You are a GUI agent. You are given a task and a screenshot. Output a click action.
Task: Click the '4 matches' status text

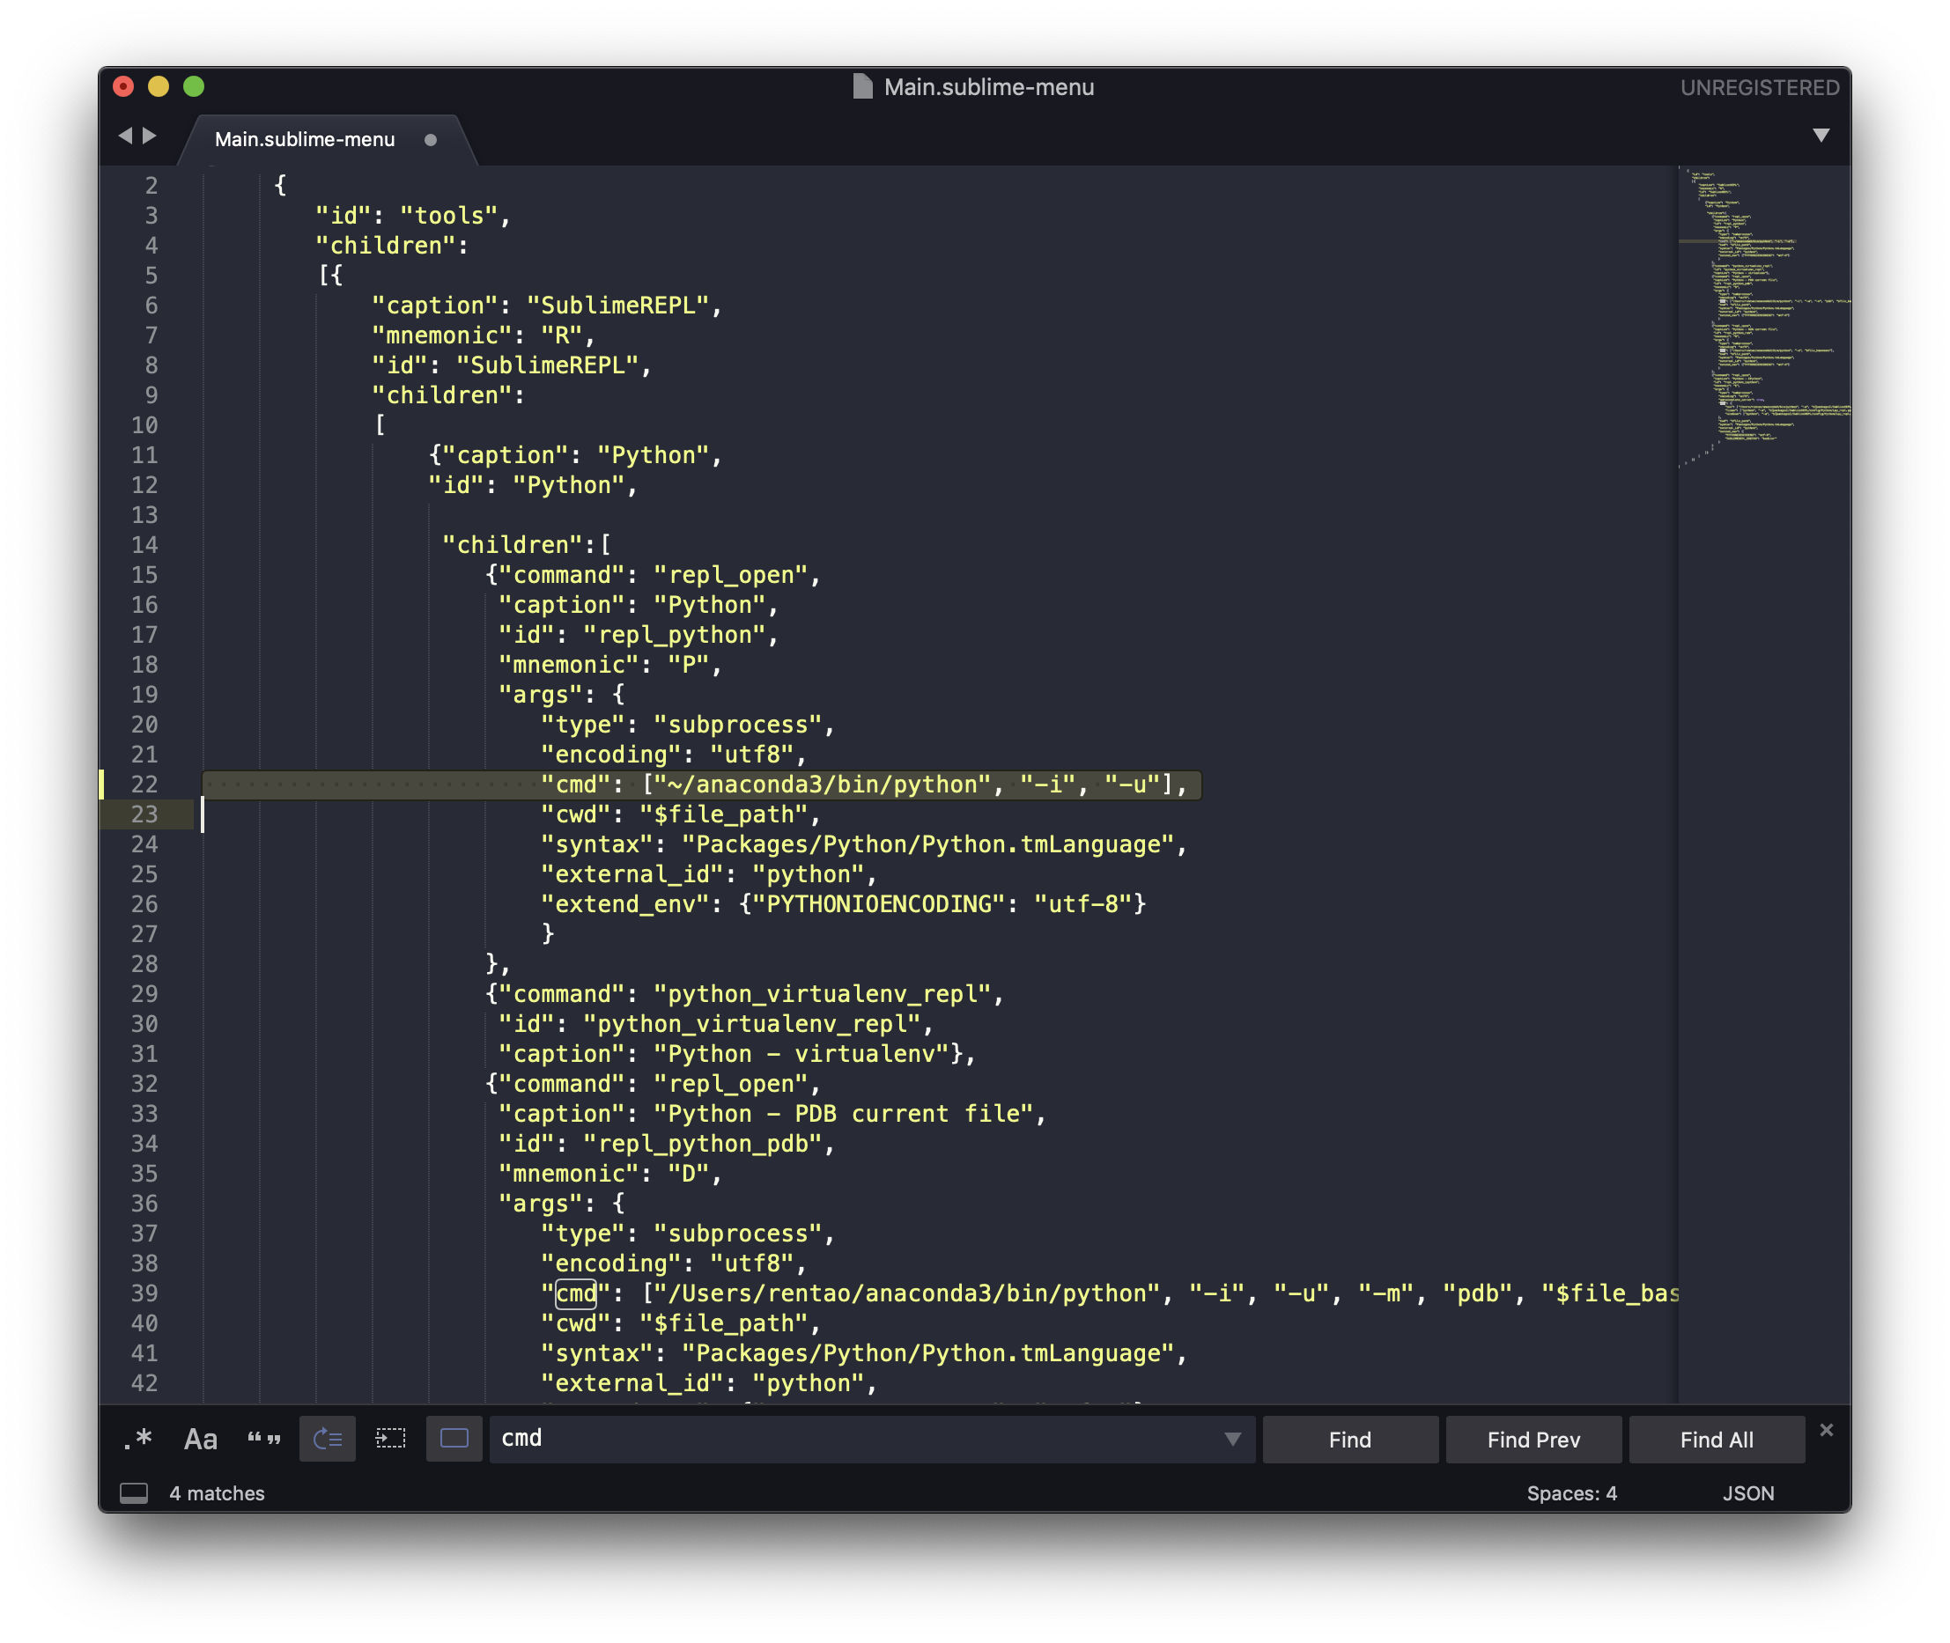click(217, 1493)
